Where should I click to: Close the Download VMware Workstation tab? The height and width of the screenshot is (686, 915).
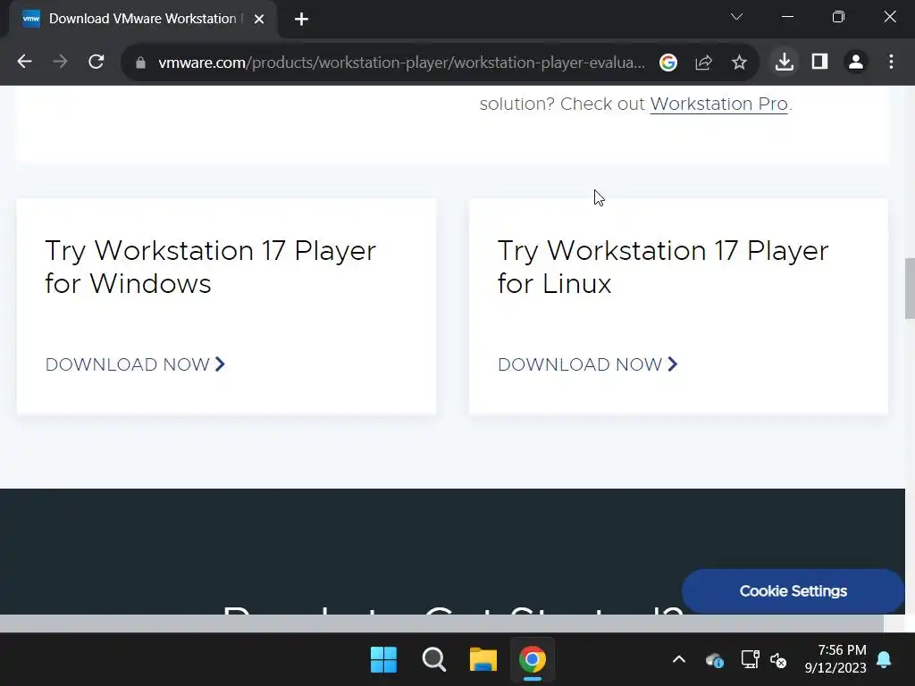click(x=259, y=20)
